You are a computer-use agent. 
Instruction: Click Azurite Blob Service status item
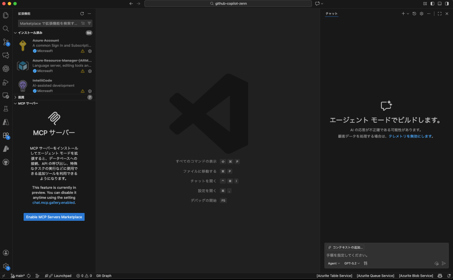point(416,276)
